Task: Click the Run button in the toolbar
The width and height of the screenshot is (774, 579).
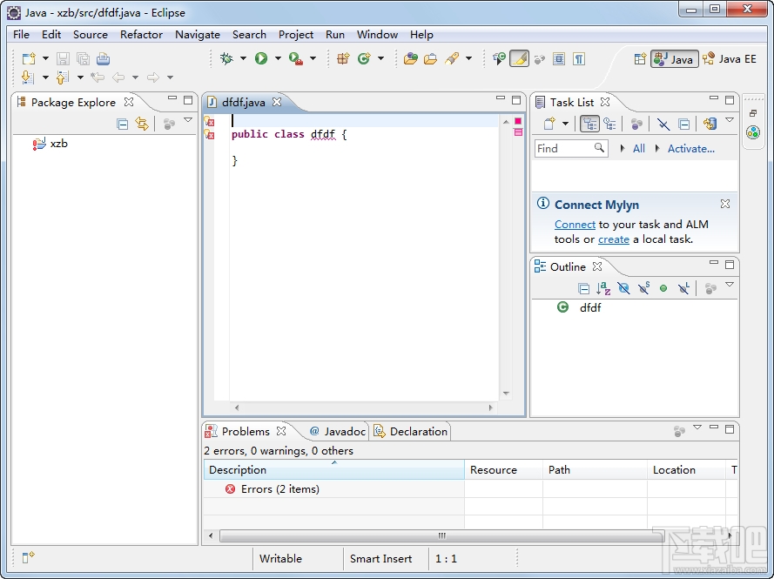Action: (x=261, y=58)
